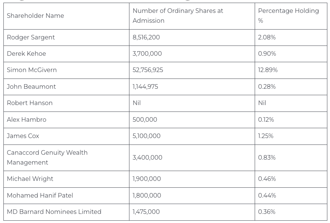This screenshot has height=223, width=330.
Task: Select the Robert Hanson name cell
Action: 30,103
